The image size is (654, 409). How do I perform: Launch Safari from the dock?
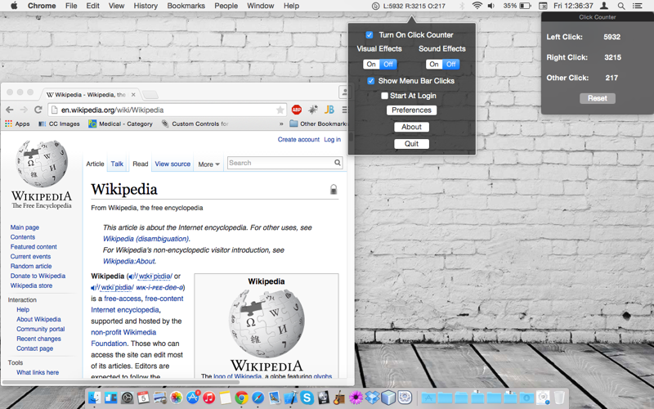(258, 398)
